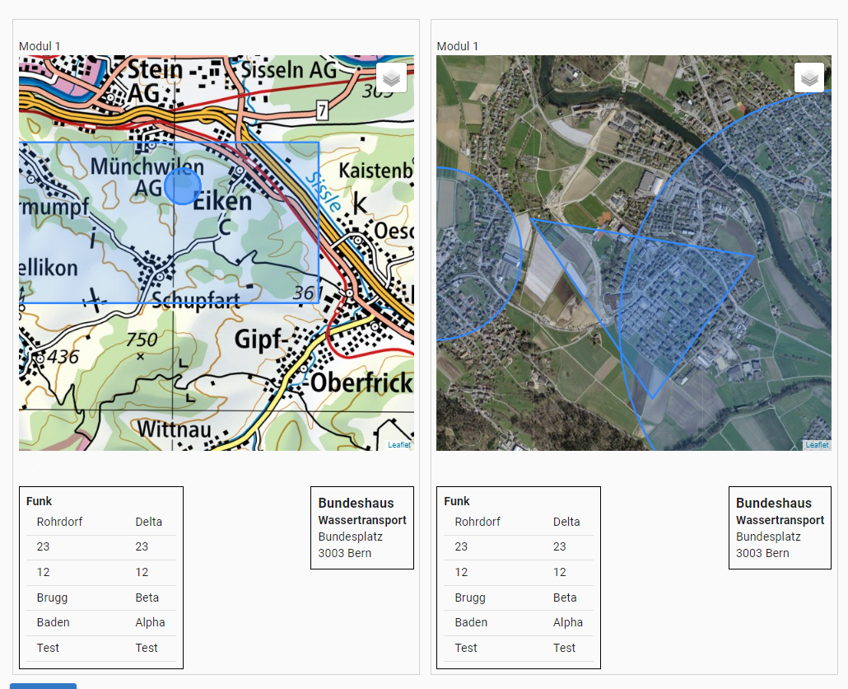Screen dimensions: 848x689
Task: Click 'Delta' in the right Funk table
Action: (x=566, y=522)
